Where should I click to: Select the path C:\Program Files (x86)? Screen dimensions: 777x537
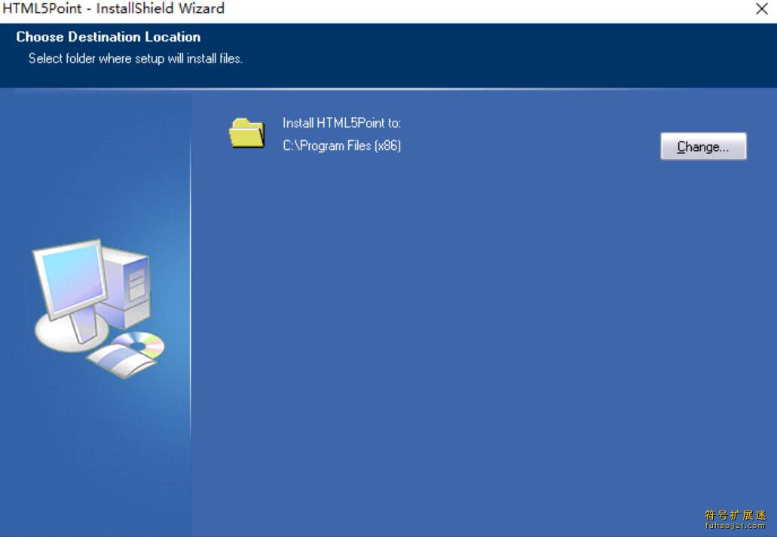tap(341, 146)
